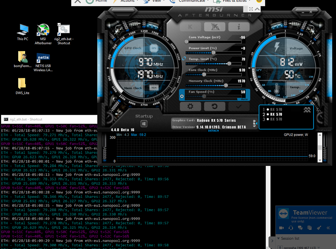Collapse TeamViewer panel with double chevron
The width and height of the screenshot is (336, 249).
[328, 228]
